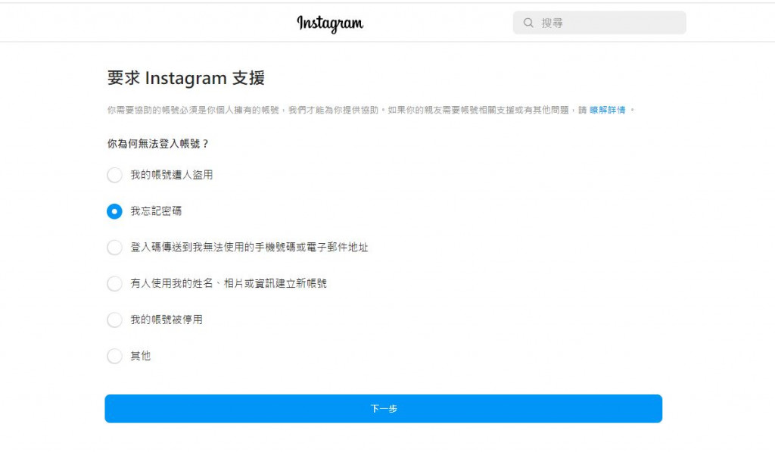Click the Instagram logo in header
Screen dimensions: 775x452
tap(330, 23)
